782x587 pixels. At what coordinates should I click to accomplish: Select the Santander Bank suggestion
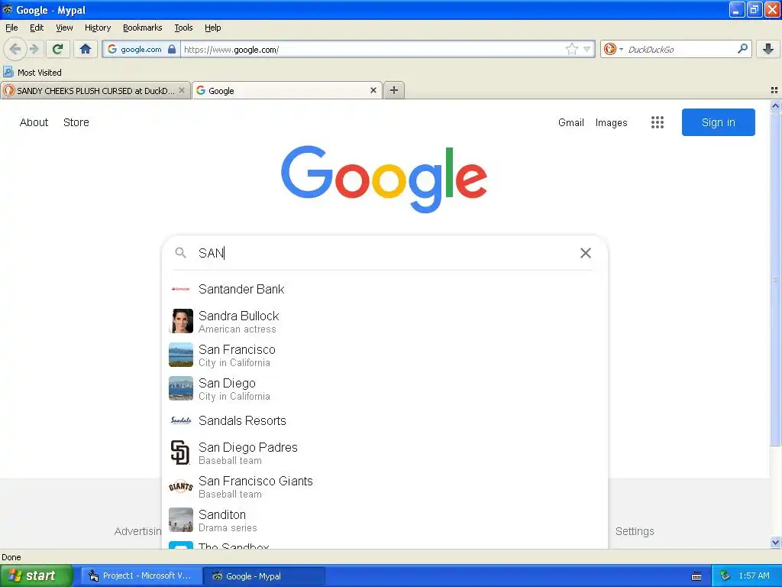(385, 289)
